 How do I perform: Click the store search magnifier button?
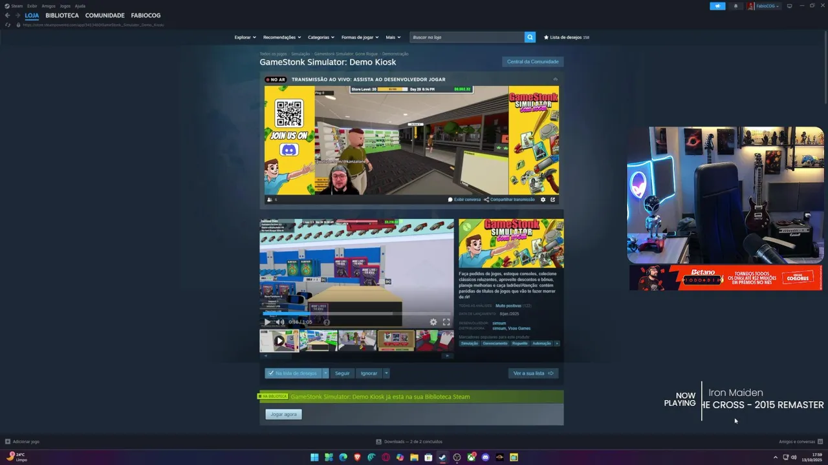530,37
